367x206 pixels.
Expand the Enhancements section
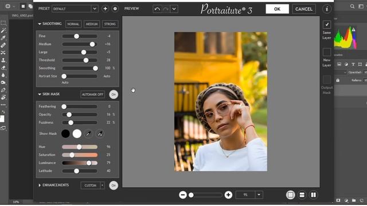(40, 185)
